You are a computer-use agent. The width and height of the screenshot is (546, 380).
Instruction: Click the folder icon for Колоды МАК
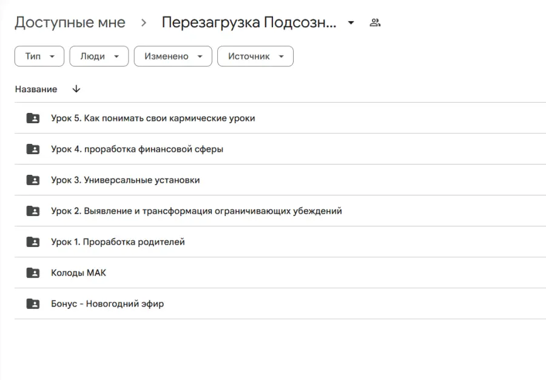[x=33, y=273]
